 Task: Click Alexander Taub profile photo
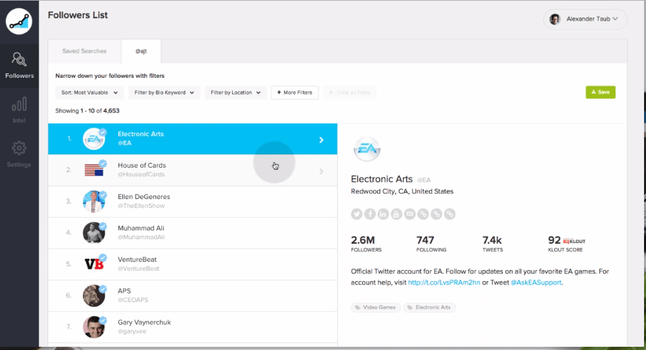click(x=555, y=19)
